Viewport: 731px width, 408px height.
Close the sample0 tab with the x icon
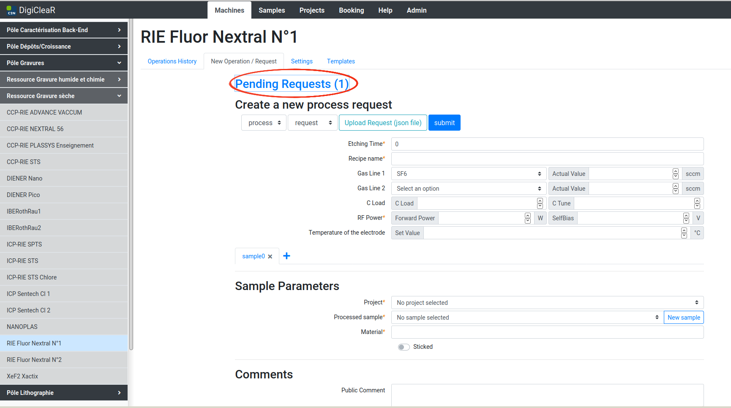point(270,257)
